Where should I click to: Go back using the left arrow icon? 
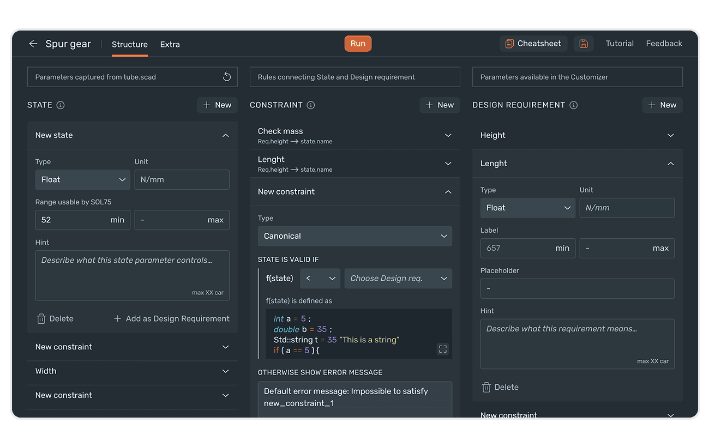(33, 44)
